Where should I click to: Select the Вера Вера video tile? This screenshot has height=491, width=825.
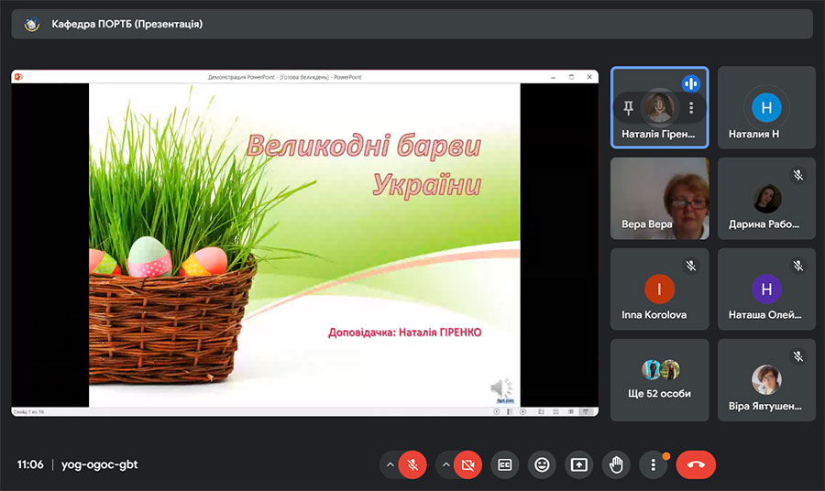[x=659, y=198]
